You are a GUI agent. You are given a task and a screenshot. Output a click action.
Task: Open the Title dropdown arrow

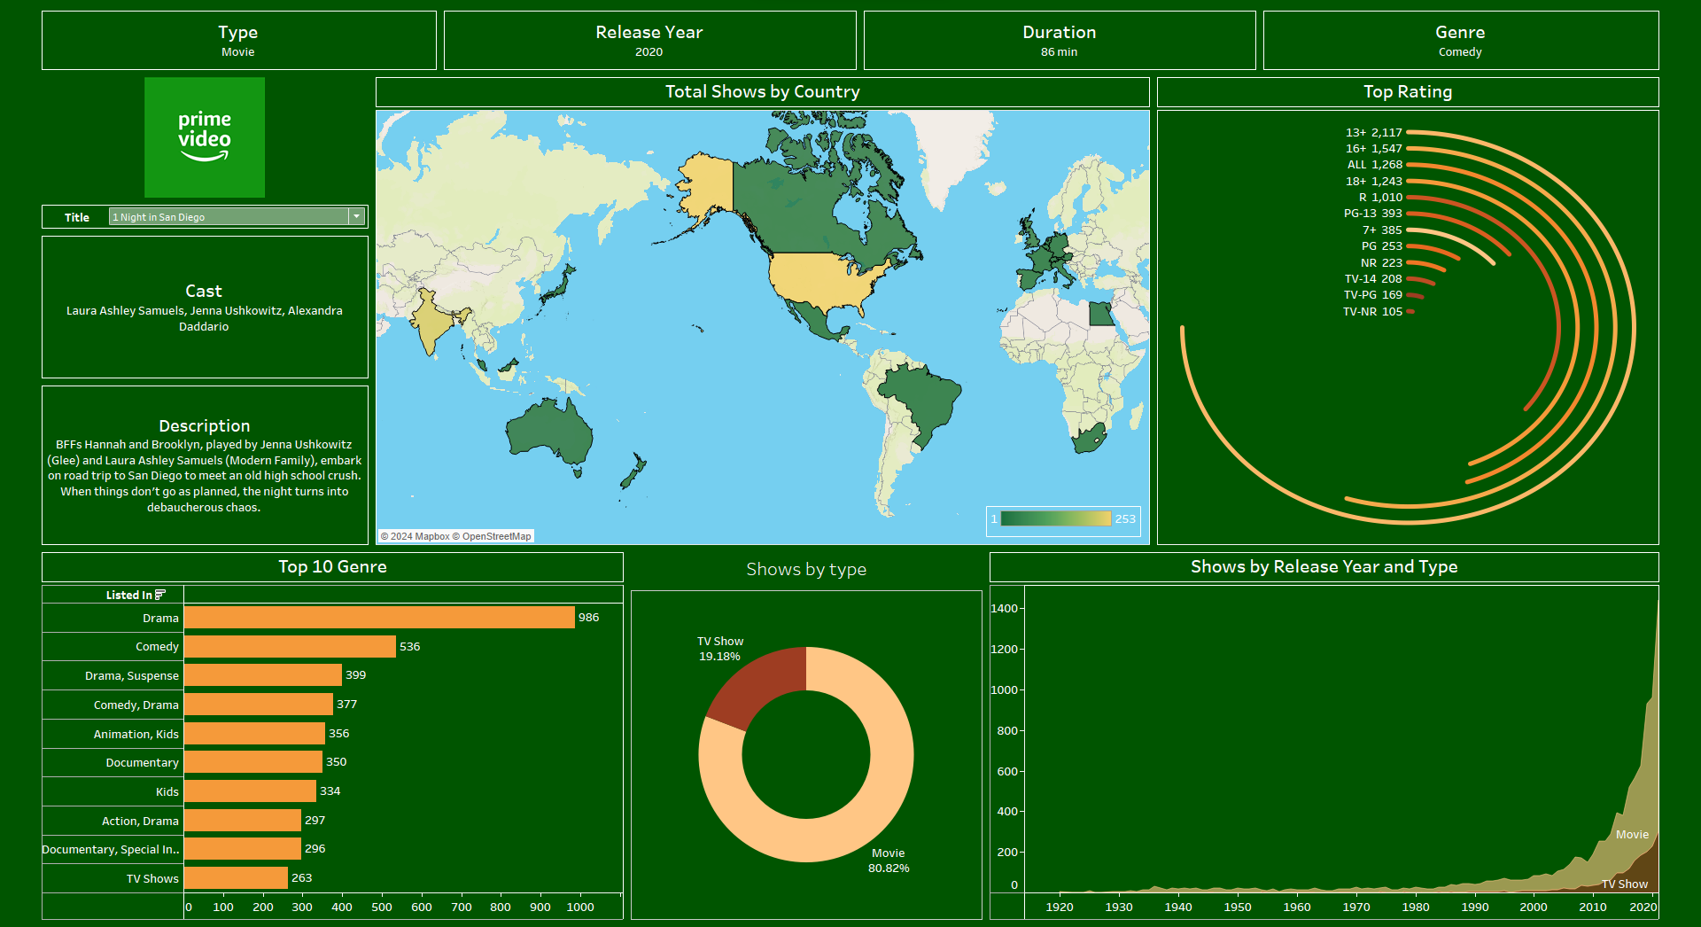click(x=356, y=217)
